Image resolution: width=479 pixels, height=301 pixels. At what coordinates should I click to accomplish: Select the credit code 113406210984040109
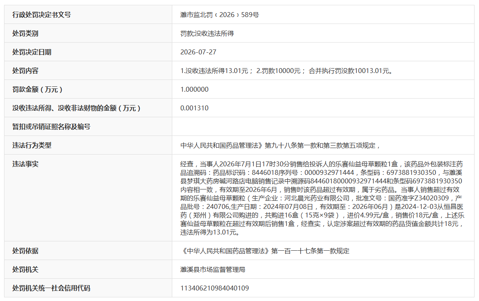[215, 288]
